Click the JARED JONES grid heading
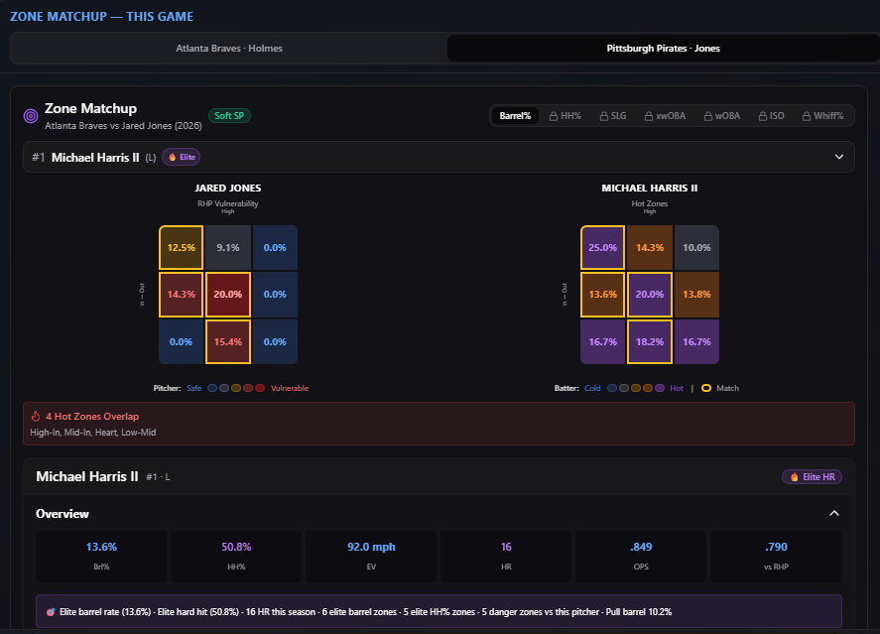The image size is (880, 634). pos(228,188)
